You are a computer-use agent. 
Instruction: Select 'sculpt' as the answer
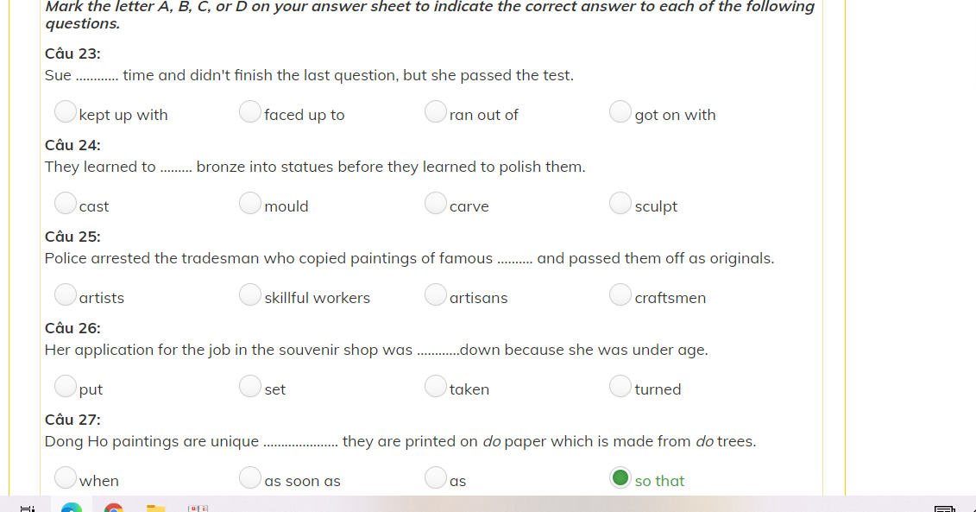click(x=620, y=204)
